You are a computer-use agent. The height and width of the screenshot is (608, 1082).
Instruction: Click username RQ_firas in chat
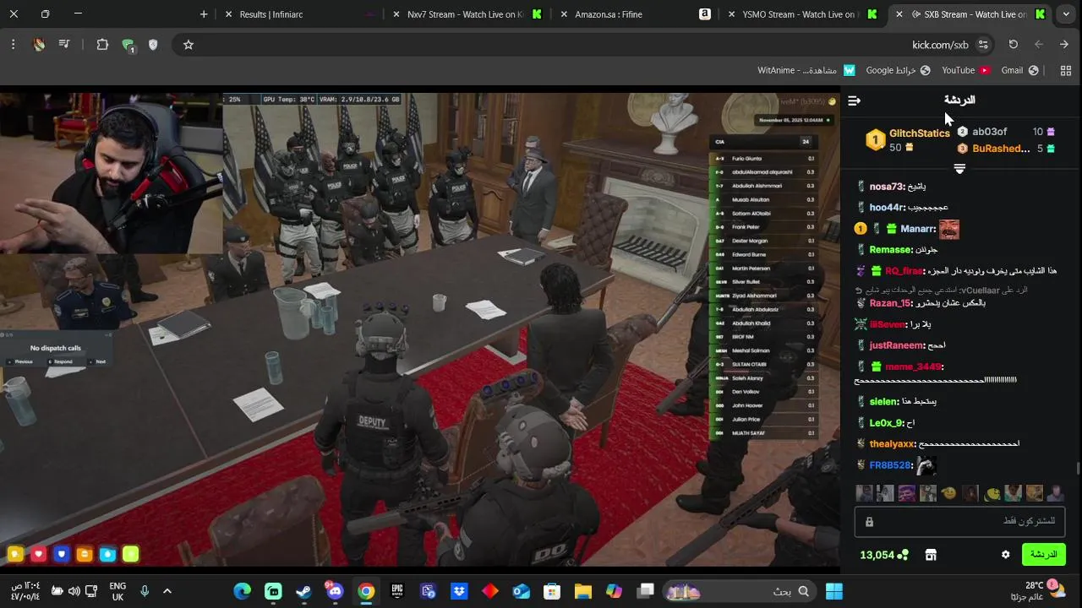(904, 271)
